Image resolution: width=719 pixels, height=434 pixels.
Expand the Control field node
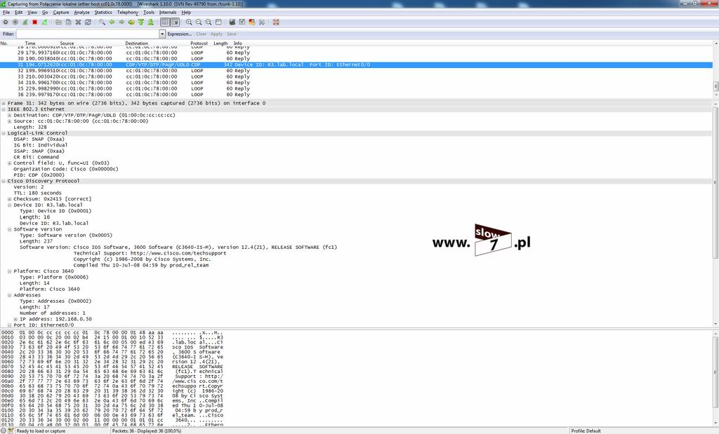click(x=10, y=163)
